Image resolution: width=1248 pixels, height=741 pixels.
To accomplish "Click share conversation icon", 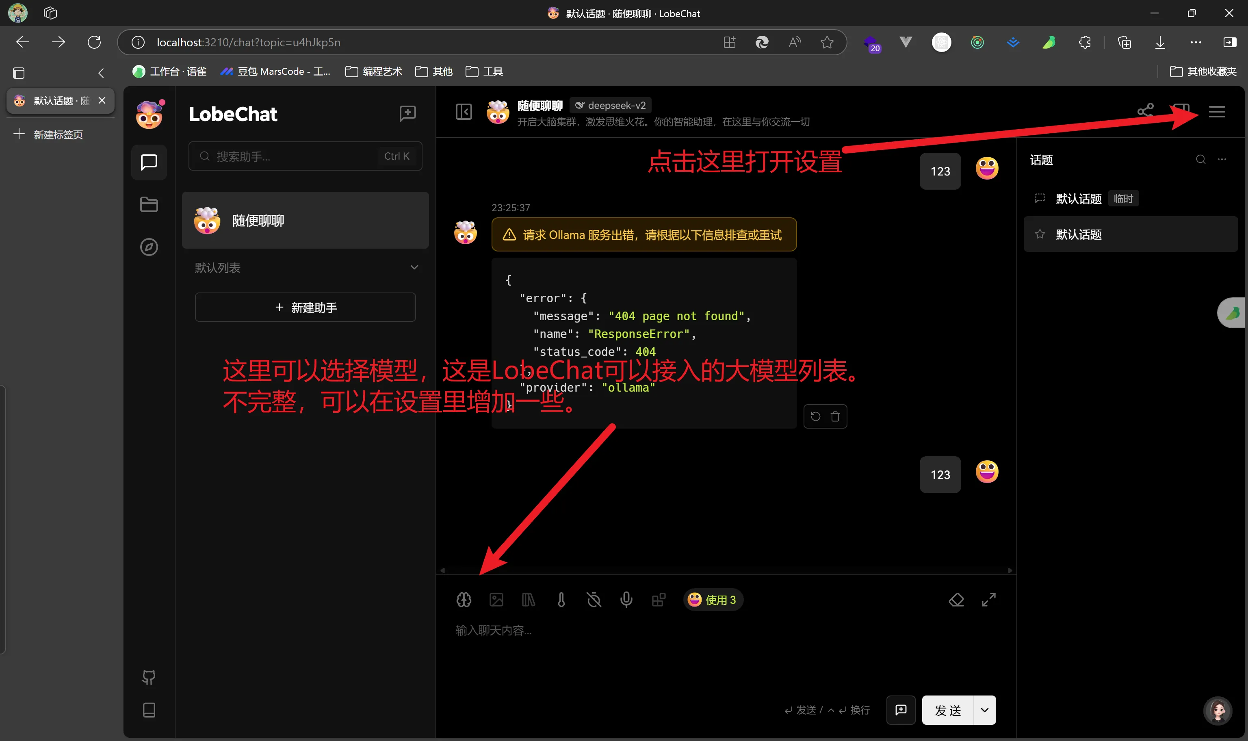I will tap(1145, 111).
